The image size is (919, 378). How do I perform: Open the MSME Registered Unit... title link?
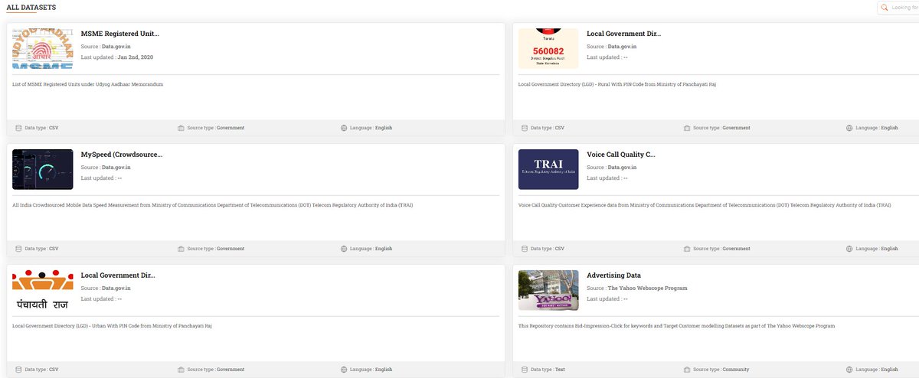[x=120, y=34]
